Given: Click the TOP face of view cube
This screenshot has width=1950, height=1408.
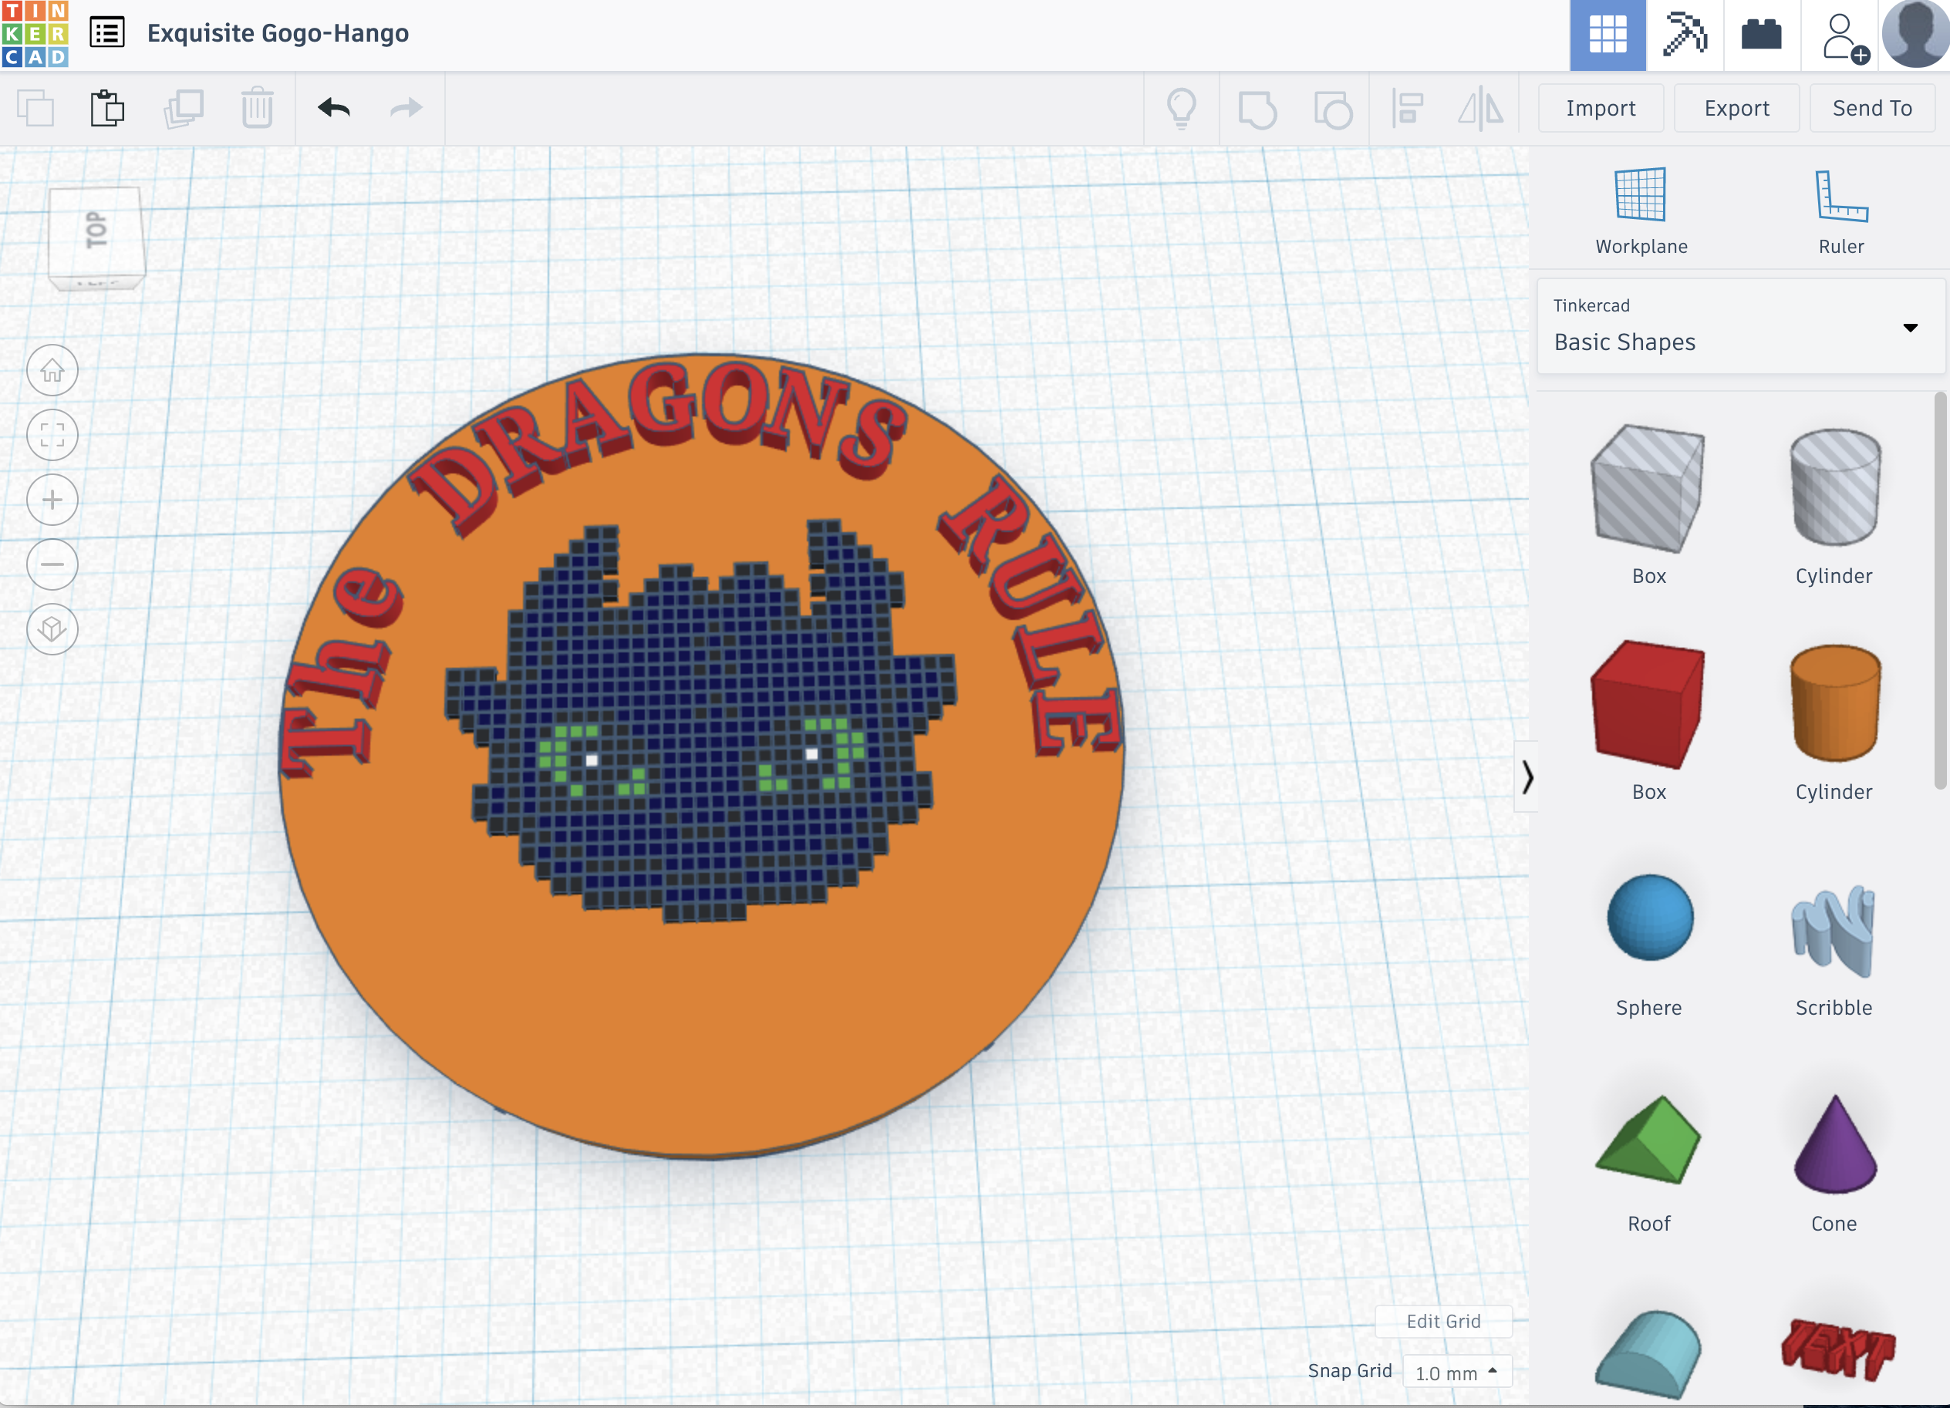Looking at the screenshot, I should pyautogui.click(x=96, y=231).
